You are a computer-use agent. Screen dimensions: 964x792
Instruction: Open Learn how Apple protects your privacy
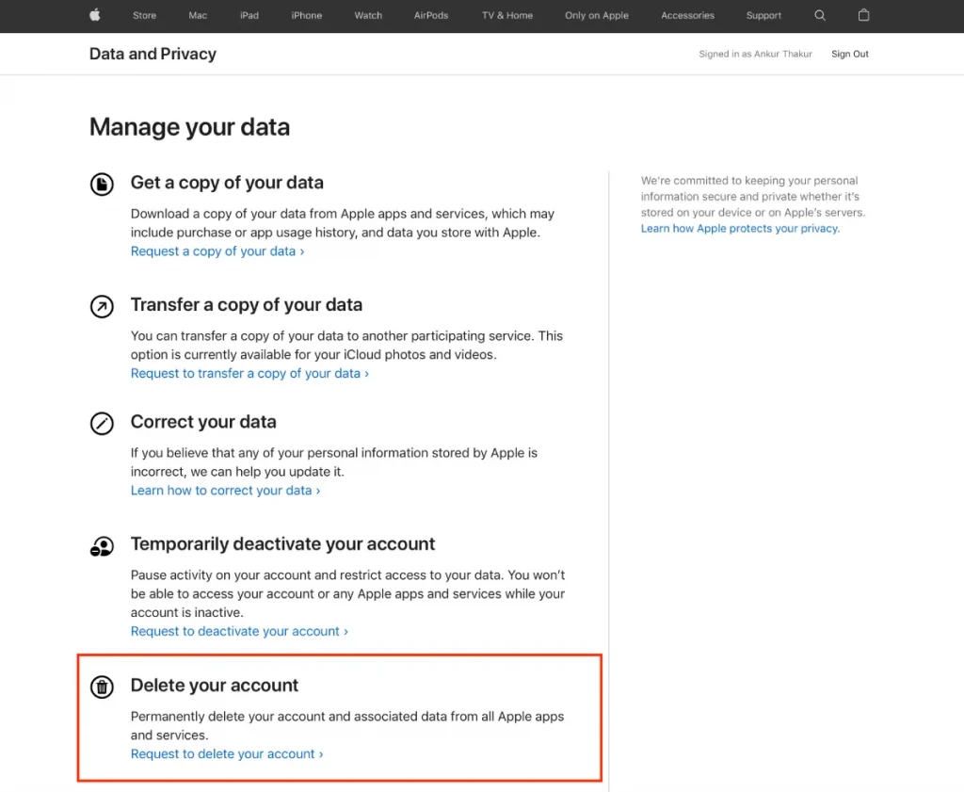pyautogui.click(x=740, y=229)
